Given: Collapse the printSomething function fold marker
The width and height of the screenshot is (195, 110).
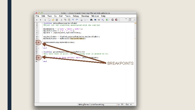Looking at the screenshot, I should click(x=42, y=52).
